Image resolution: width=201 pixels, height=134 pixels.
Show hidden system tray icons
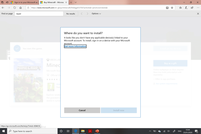pos(150,131)
